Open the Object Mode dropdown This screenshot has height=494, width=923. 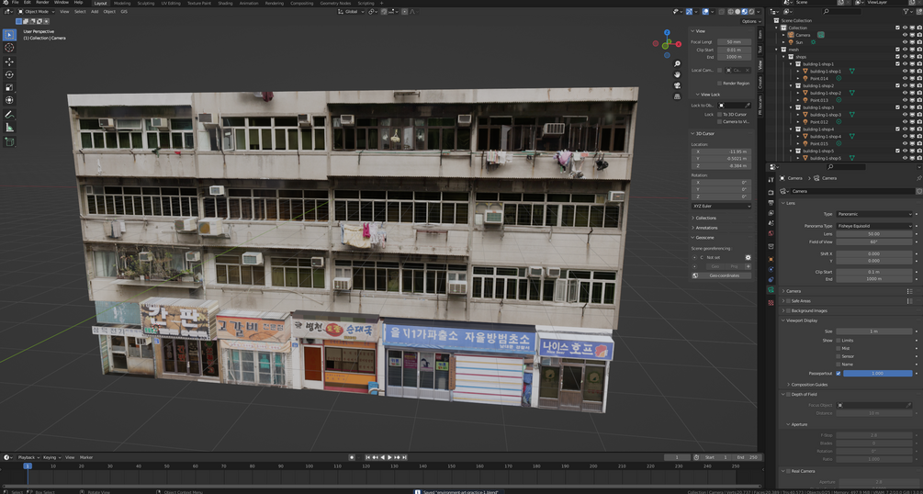point(37,11)
